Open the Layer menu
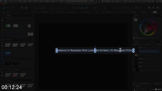The height and width of the screenshot is (91, 162). pos(38,1)
